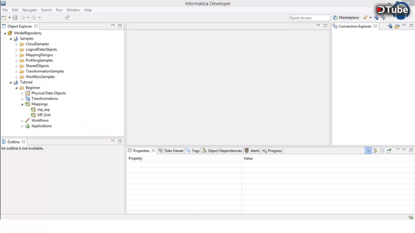
Task: Click the grayed run mapping toolbar icon
Action: (67, 17)
